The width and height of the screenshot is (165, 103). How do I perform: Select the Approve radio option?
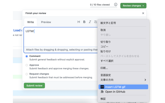(x=27, y=65)
